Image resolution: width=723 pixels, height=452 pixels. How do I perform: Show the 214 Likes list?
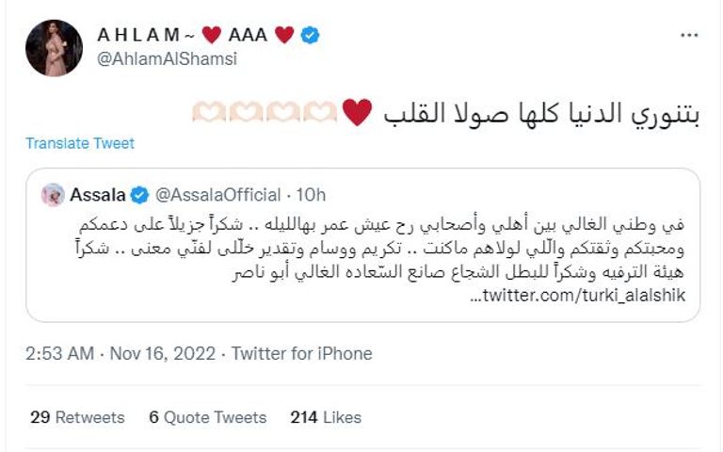(x=326, y=416)
